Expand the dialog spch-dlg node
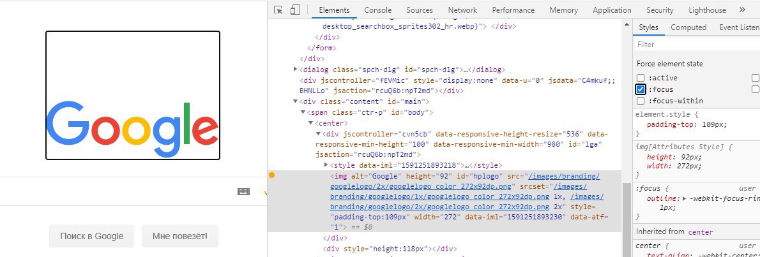This screenshot has height=257, width=760. tap(296, 70)
